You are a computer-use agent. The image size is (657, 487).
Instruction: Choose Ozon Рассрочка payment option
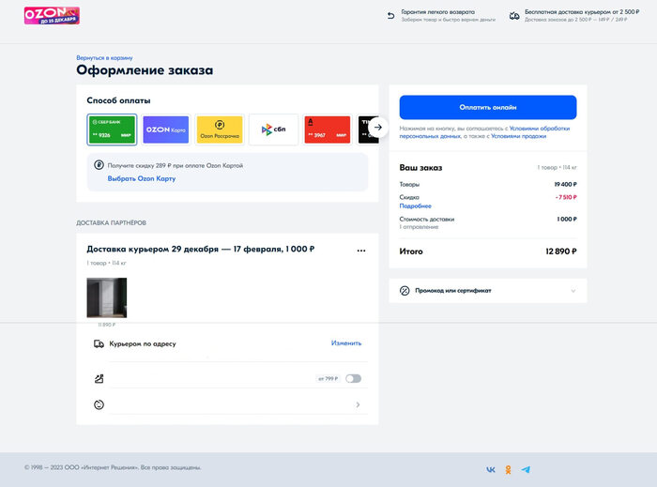click(x=220, y=129)
